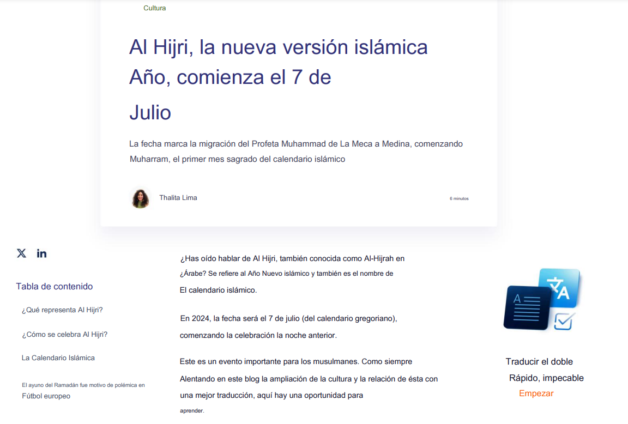Click the translation documents illustration
This screenshot has height=424, width=628.
click(x=542, y=300)
